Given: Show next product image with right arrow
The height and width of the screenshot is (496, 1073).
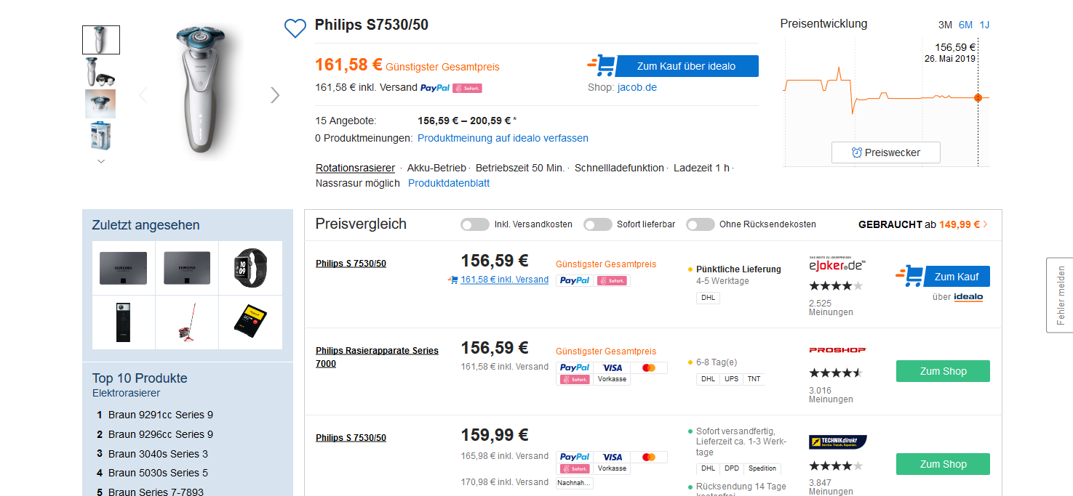Looking at the screenshot, I should (x=275, y=95).
